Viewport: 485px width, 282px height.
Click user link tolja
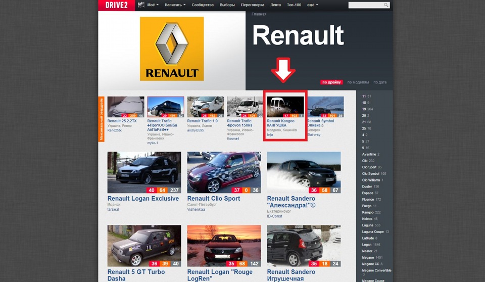(270, 134)
